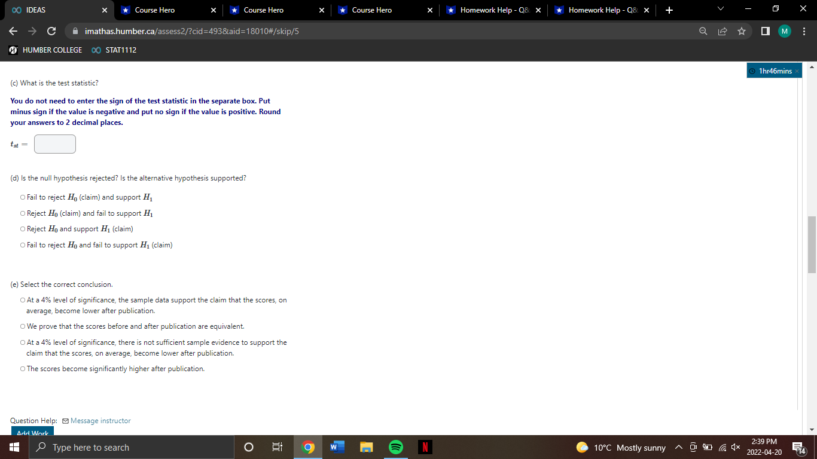Switch to the first Course Hero tab
Viewport: 817px width, 459px height.
[169, 10]
